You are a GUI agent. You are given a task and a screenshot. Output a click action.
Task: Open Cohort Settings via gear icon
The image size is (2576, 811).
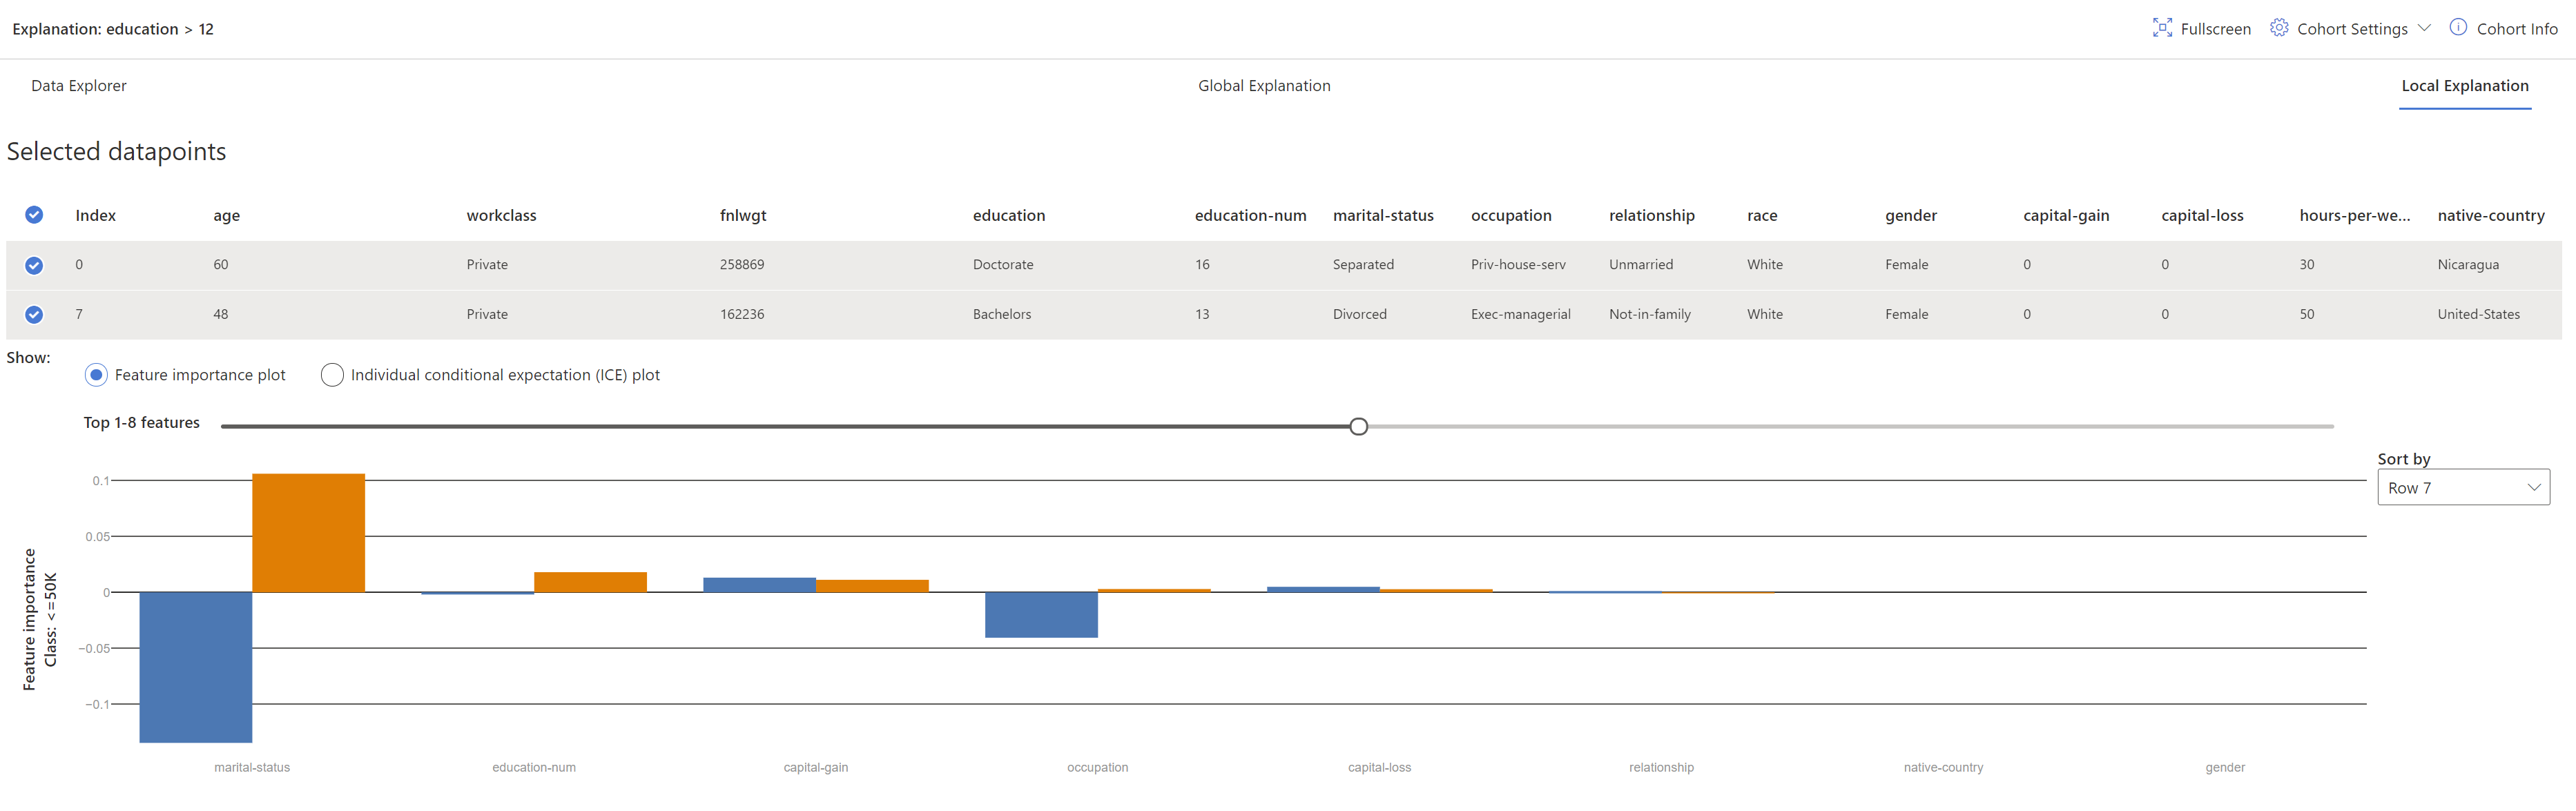point(2279,28)
